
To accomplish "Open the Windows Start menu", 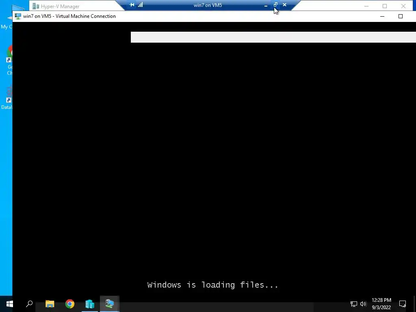I will (10, 304).
